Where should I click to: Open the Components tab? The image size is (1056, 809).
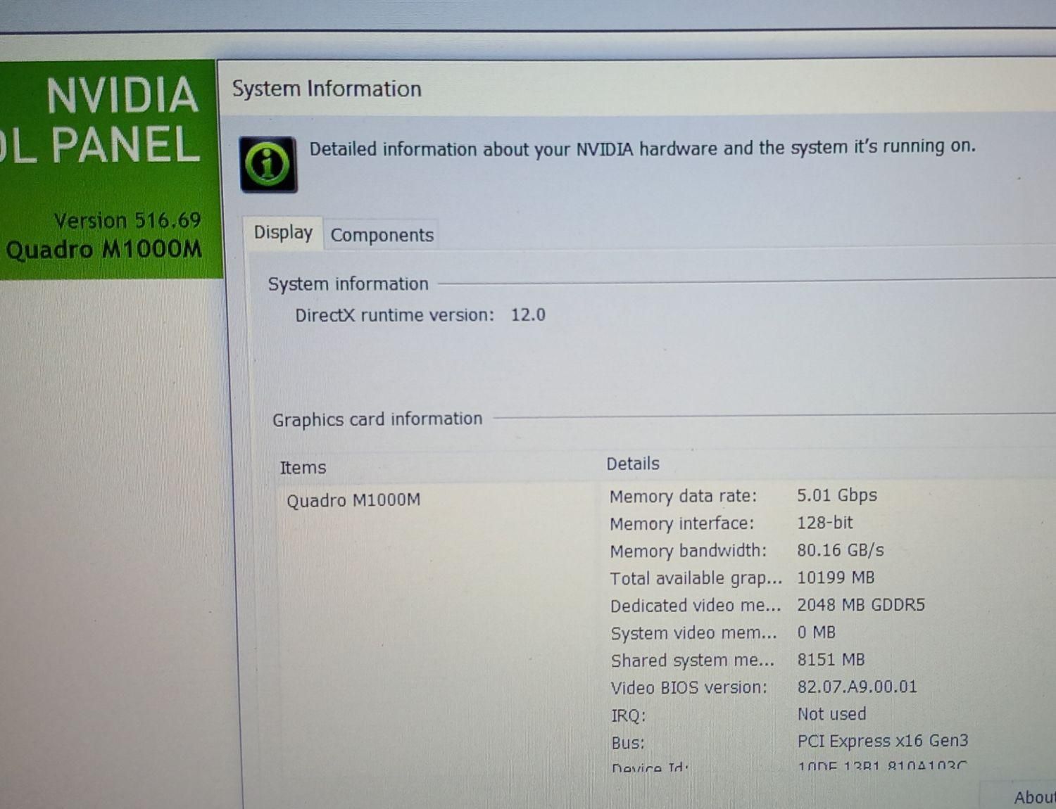[382, 235]
